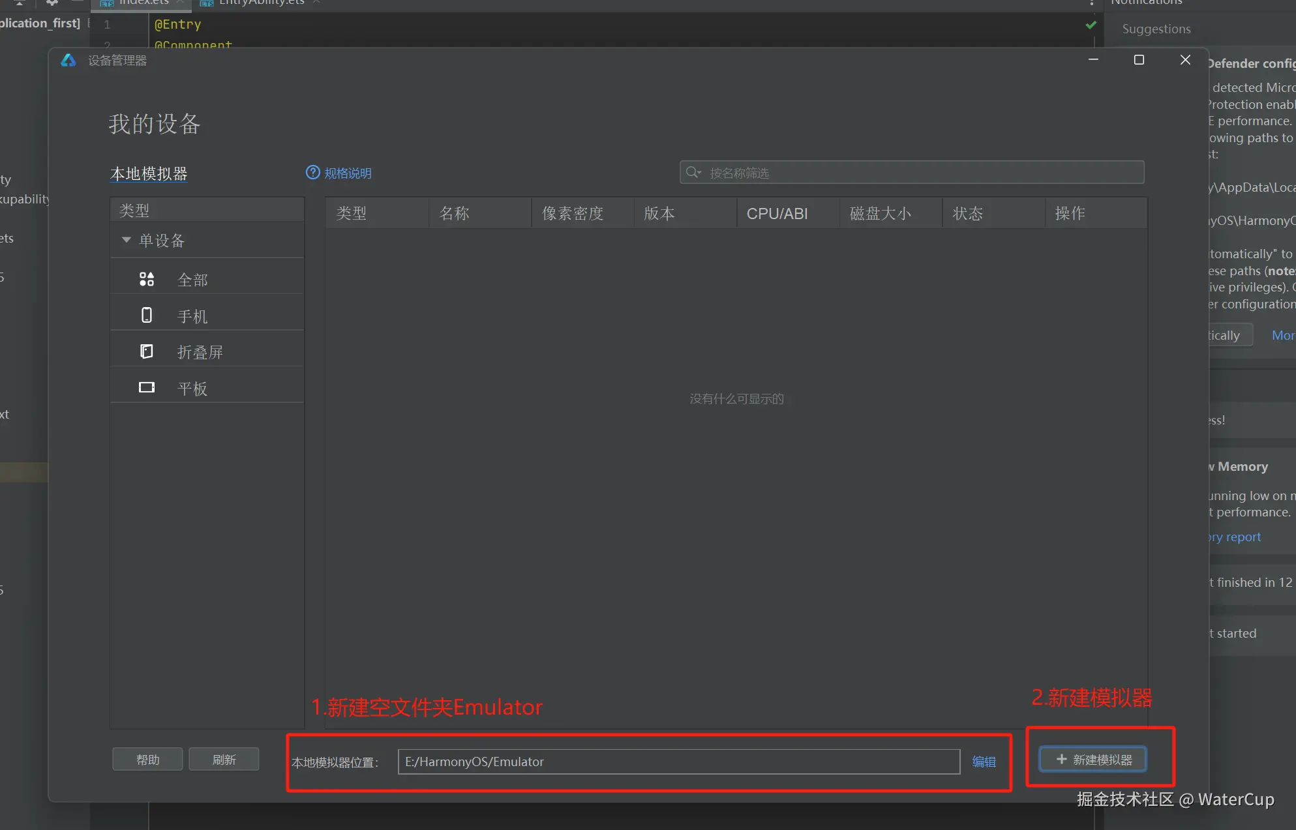Click the search magnifier icon in filter box

point(693,172)
